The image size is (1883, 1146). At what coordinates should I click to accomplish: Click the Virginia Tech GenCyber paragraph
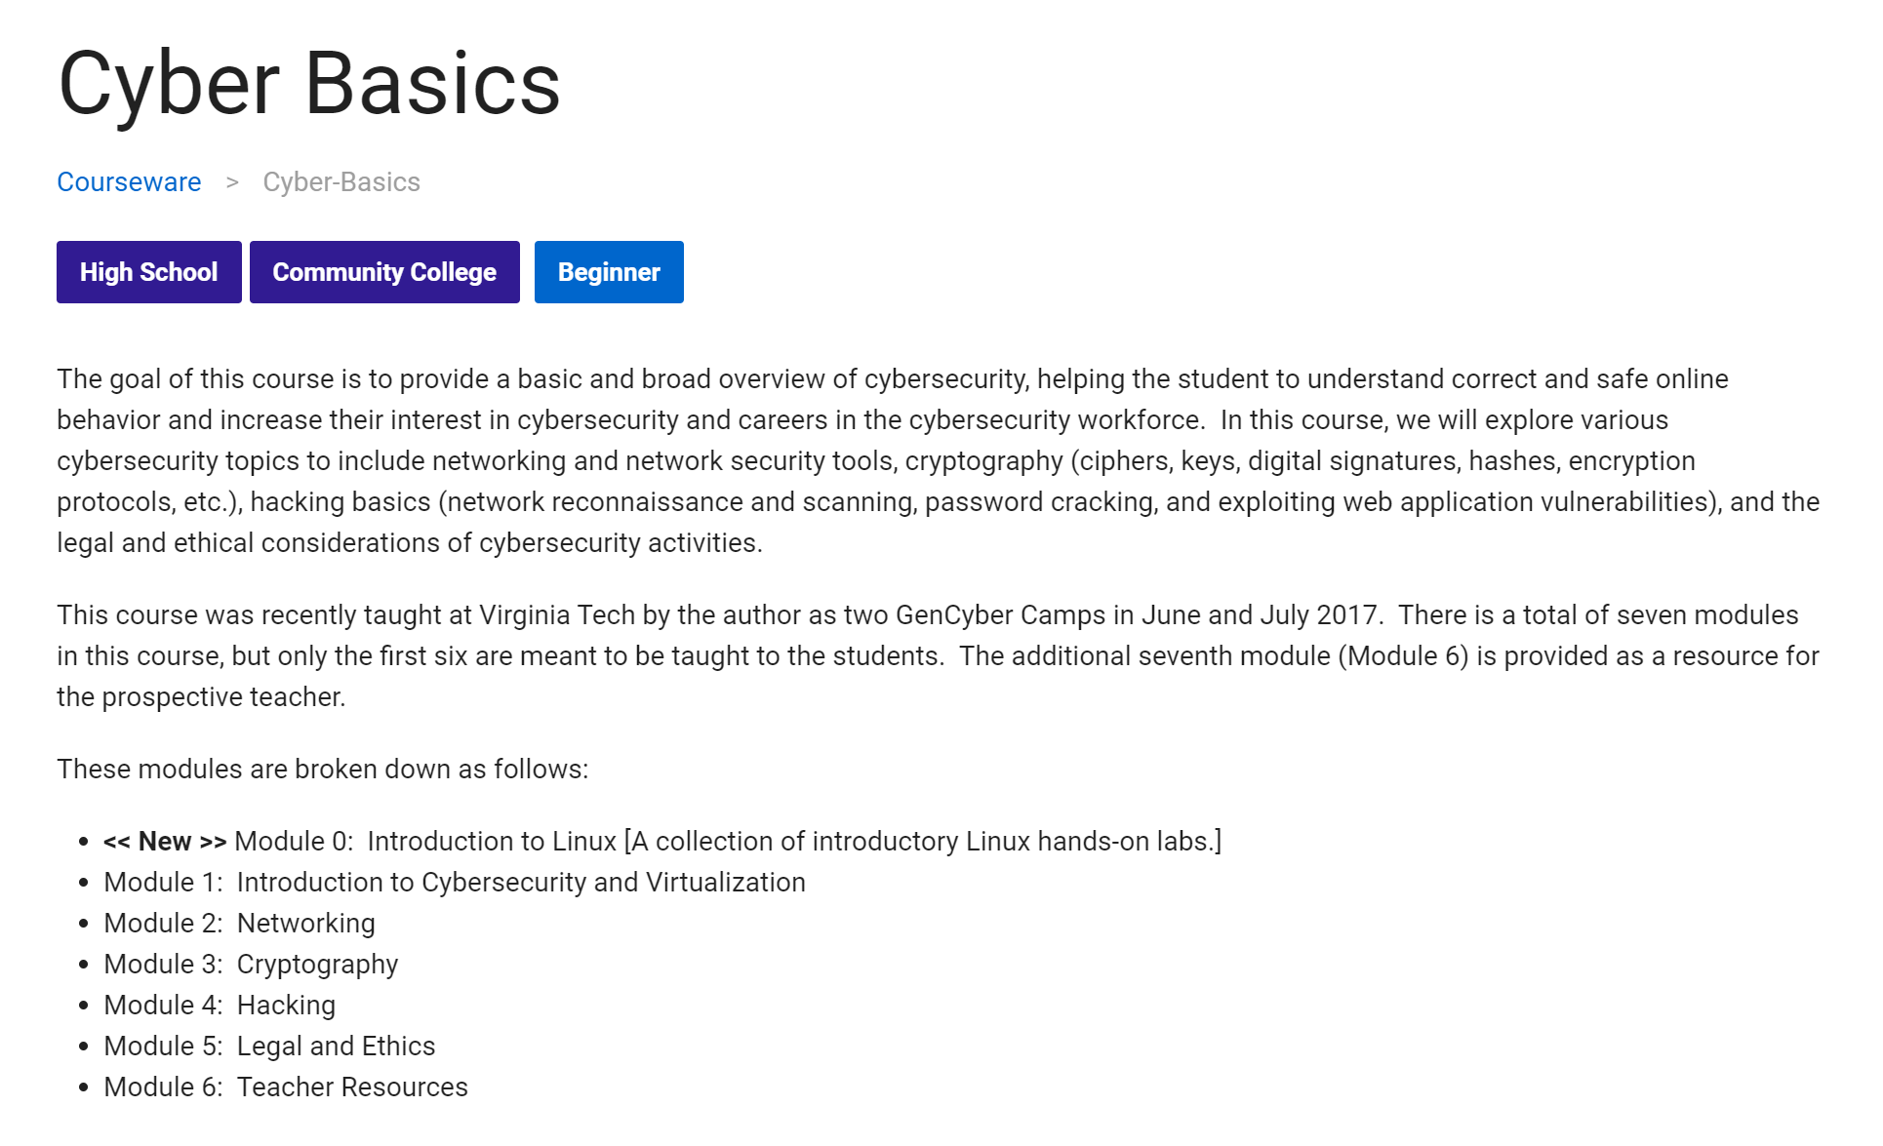pos(939,655)
